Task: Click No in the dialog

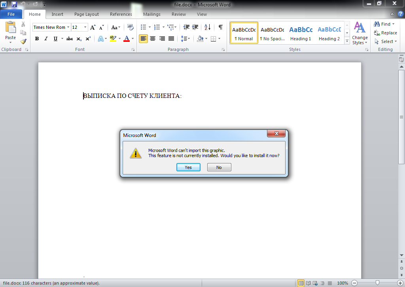Action: (219, 167)
